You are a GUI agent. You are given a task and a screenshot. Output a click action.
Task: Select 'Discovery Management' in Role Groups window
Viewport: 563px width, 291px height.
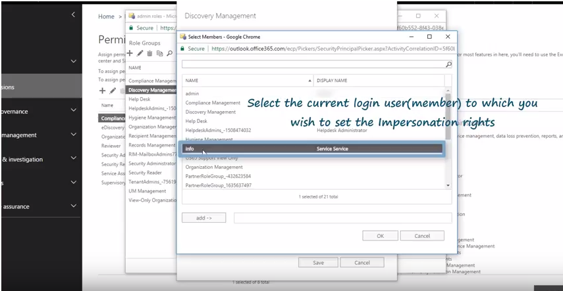coord(151,90)
